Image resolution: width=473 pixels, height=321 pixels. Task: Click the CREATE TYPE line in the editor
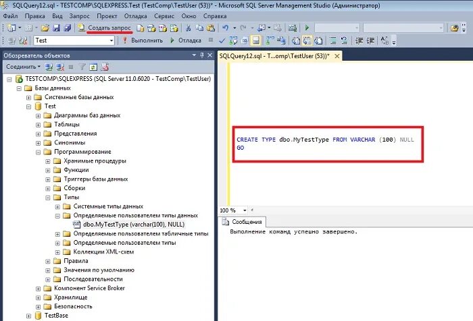[325, 140]
